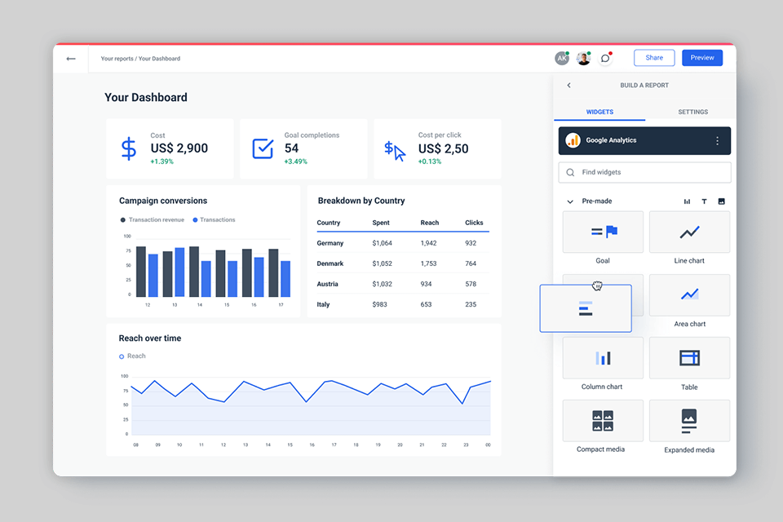Add the Compact media widget
The width and height of the screenshot is (783, 522).
[603, 421]
